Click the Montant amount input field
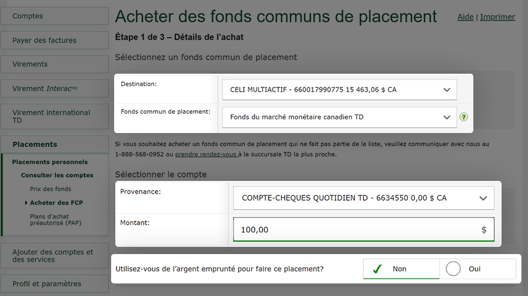The image size is (528, 296). [357, 229]
